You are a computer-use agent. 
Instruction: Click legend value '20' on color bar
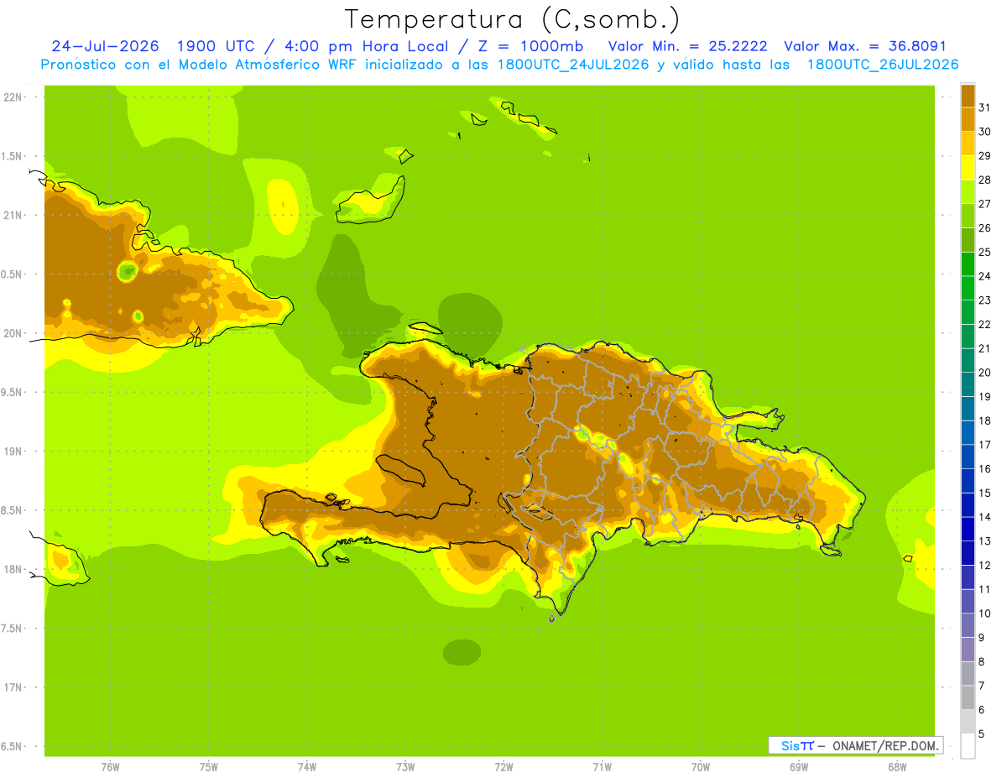click(985, 373)
